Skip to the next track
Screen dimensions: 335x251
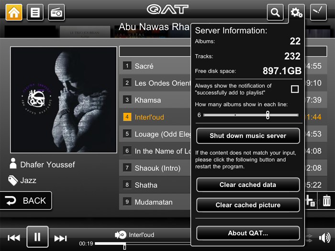(x=61, y=238)
